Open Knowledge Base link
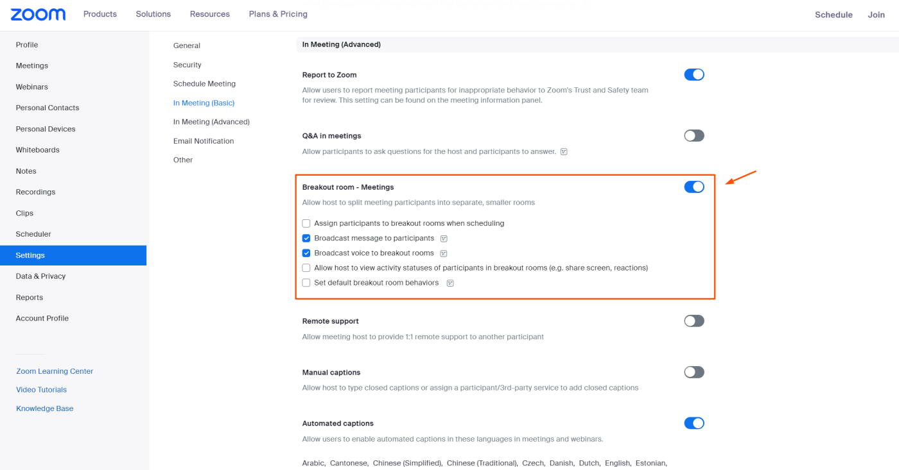899x470 pixels. click(44, 408)
